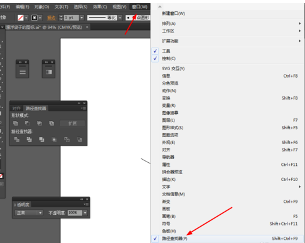Expand the 扩展功能 submenu

[x=227, y=41]
